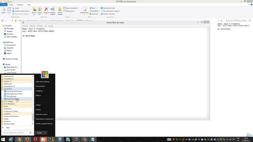Launch QuickTime Player from the Start menu

13,99
